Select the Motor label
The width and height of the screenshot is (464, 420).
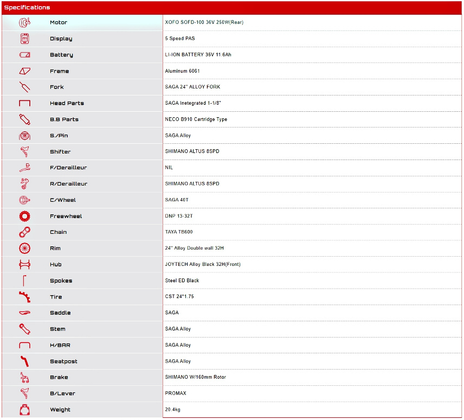pyautogui.click(x=59, y=22)
